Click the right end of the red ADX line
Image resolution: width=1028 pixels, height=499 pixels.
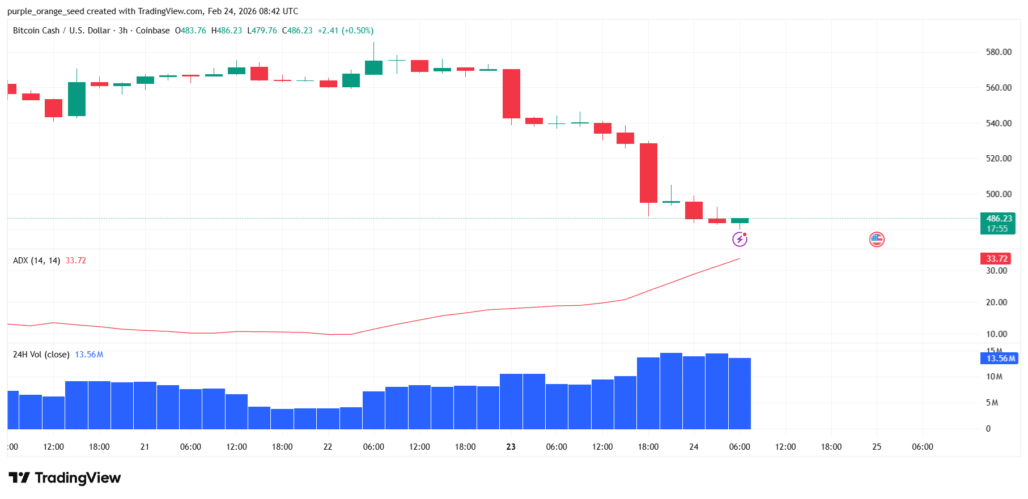(x=738, y=259)
